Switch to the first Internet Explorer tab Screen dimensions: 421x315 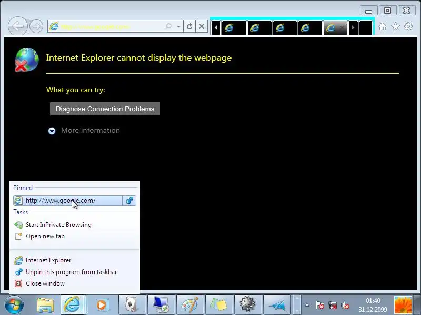pyautogui.click(x=234, y=28)
